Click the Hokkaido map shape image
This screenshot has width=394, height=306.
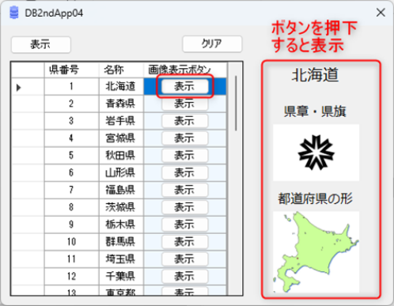tap(316, 251)
